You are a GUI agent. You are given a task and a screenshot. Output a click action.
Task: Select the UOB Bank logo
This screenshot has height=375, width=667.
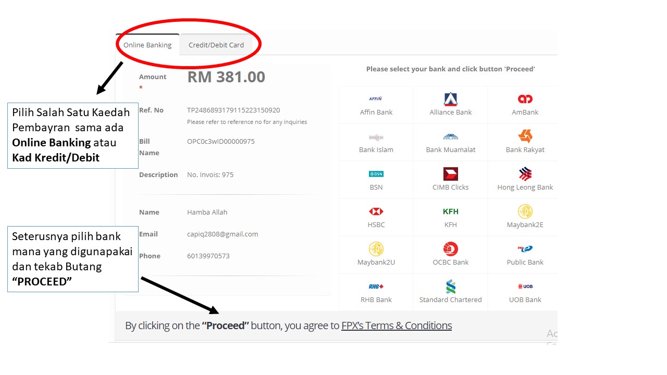525,286
